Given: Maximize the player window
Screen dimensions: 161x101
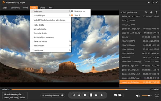Looking at the screenshot, I should click(x=153, y=2).
